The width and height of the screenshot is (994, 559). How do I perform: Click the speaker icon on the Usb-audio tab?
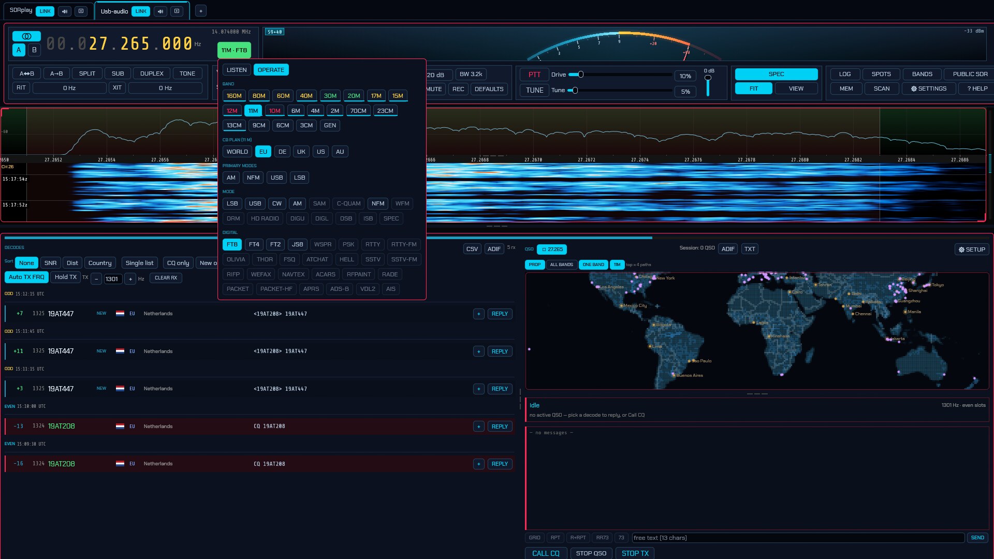click(x=160, y=11)
